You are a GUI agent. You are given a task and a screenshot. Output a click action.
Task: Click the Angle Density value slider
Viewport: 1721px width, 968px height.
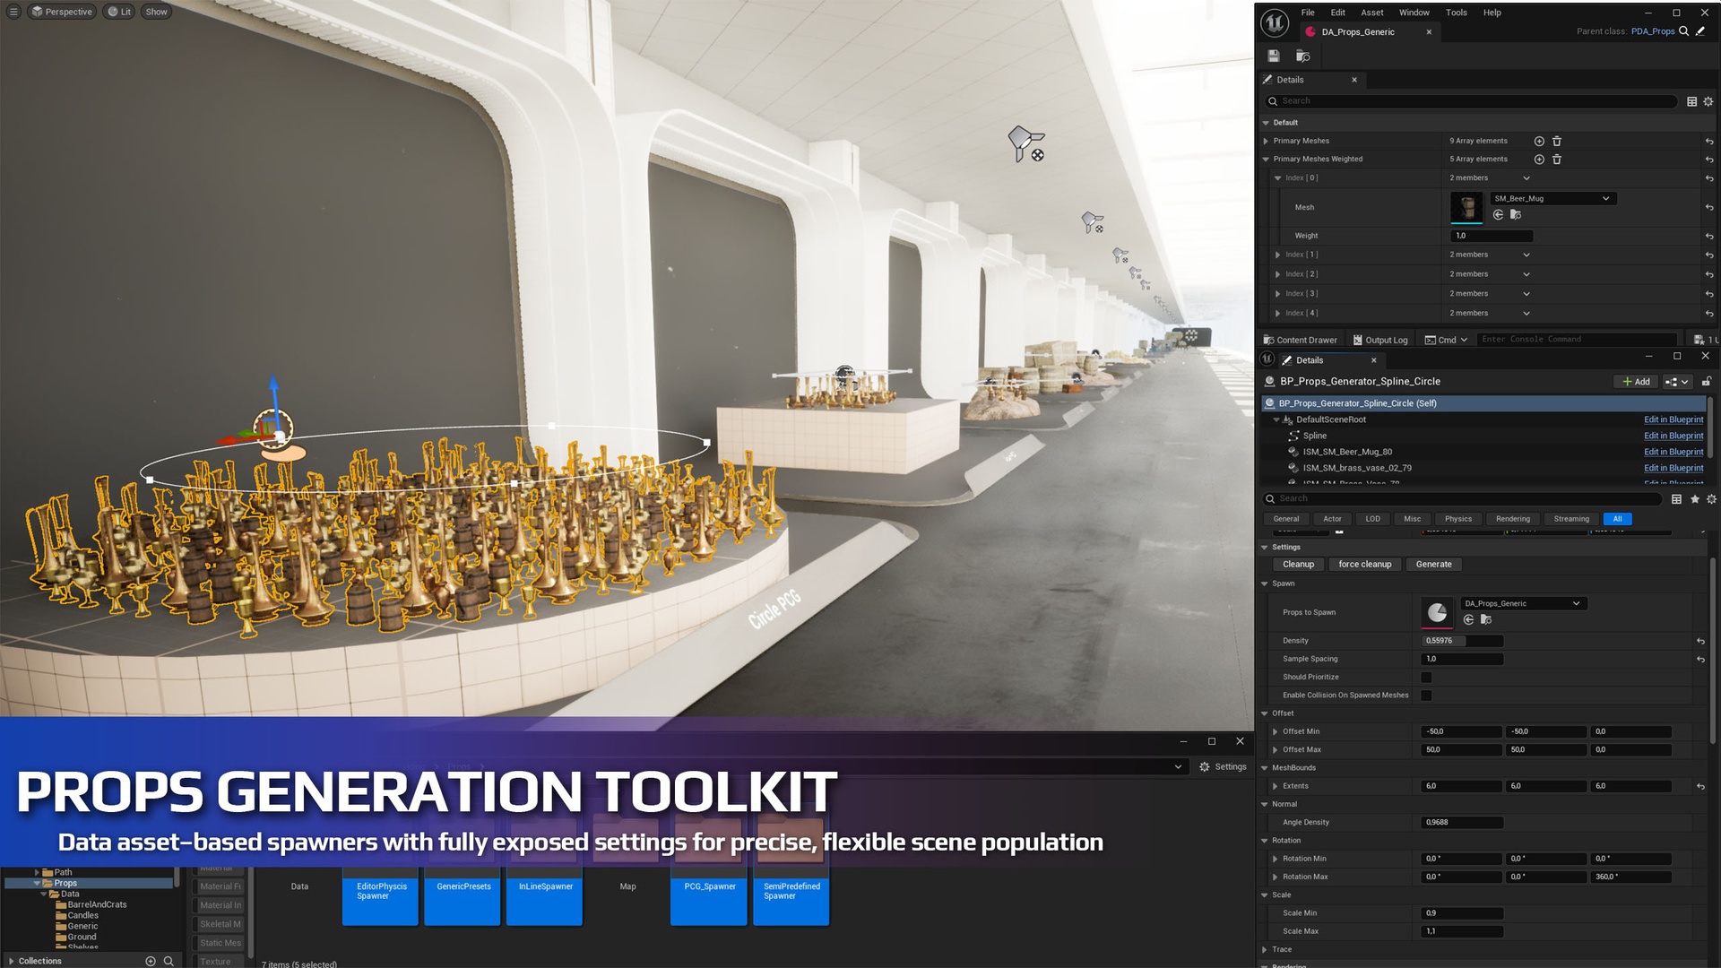(1462, 823)
